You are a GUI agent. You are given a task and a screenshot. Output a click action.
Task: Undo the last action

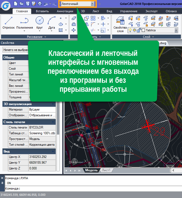pyautogui.click(x=46, y=4)
